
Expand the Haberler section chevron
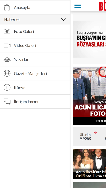coord(63,19)
